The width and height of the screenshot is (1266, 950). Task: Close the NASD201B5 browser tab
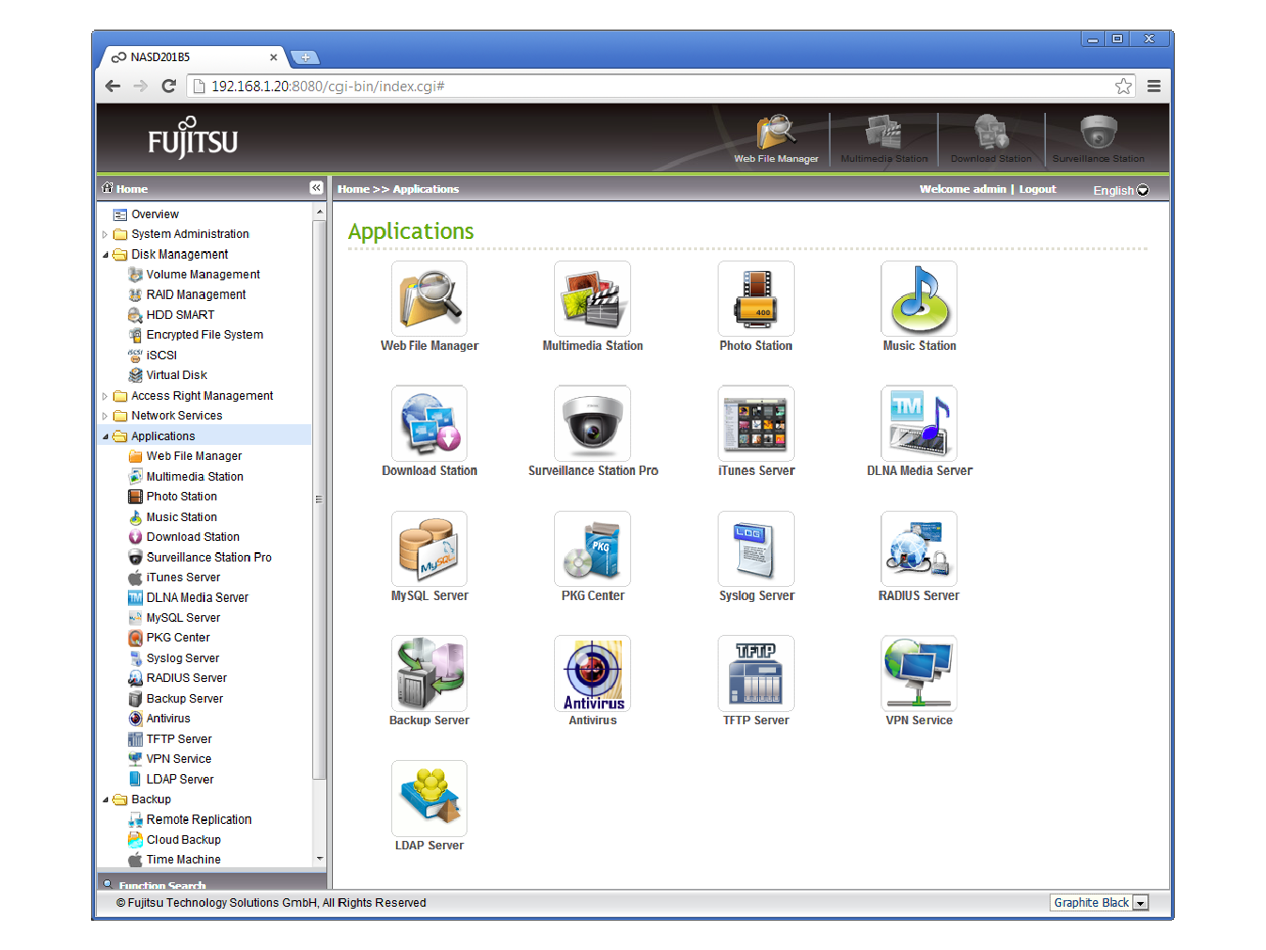[x=274, y=57]
